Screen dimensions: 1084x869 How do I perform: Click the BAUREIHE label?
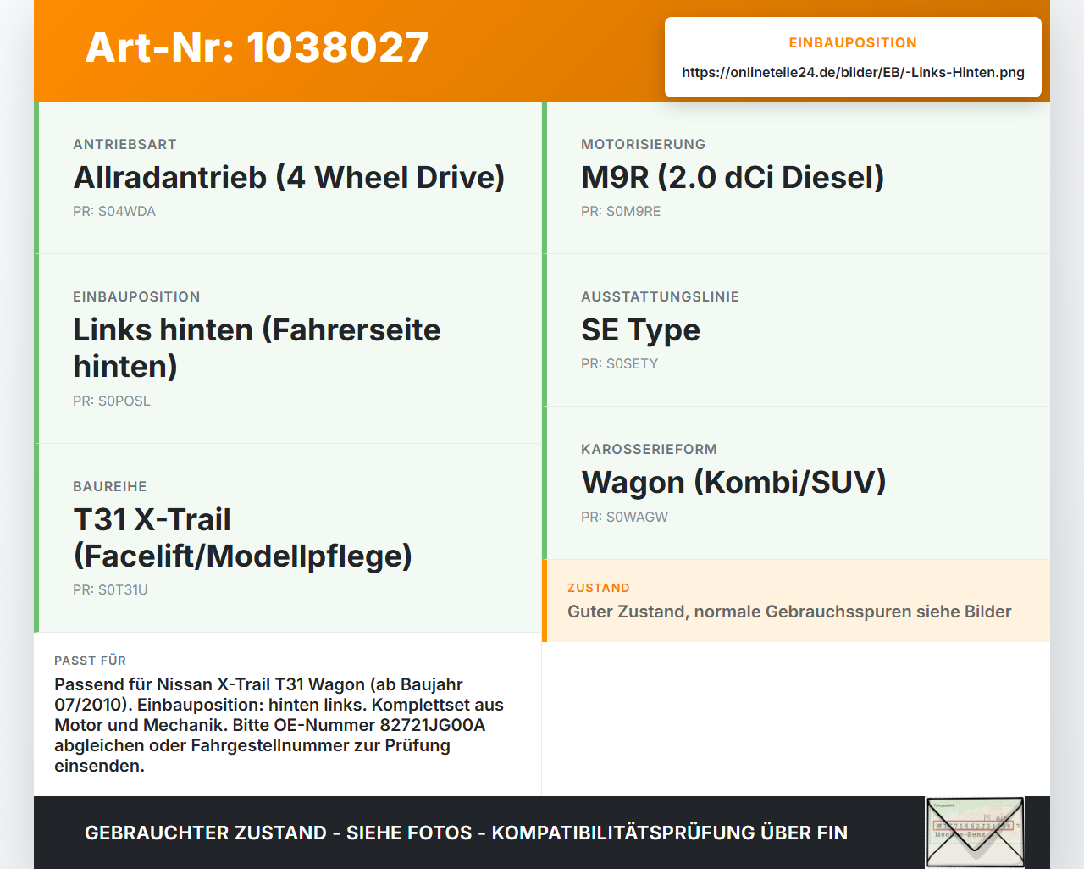click(110, 486)
